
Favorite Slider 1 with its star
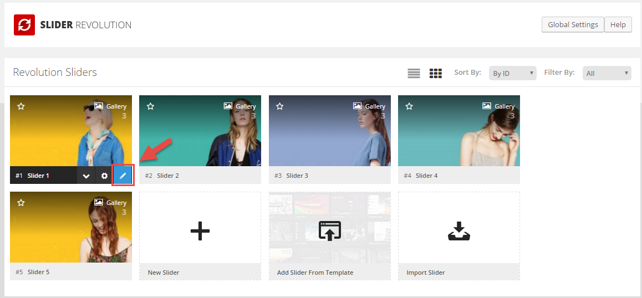21,106
